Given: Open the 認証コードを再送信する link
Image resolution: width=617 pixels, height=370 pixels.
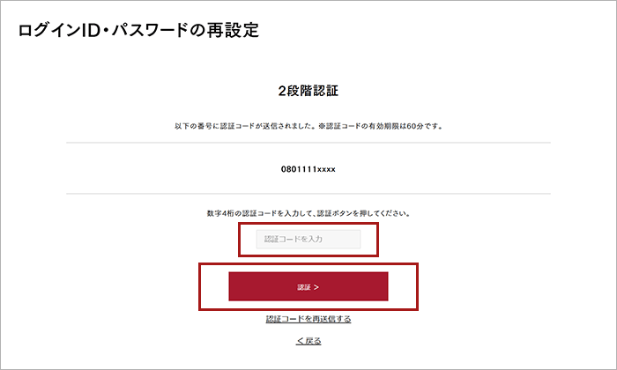Looking at the screenshot, I should coord(308,319).
